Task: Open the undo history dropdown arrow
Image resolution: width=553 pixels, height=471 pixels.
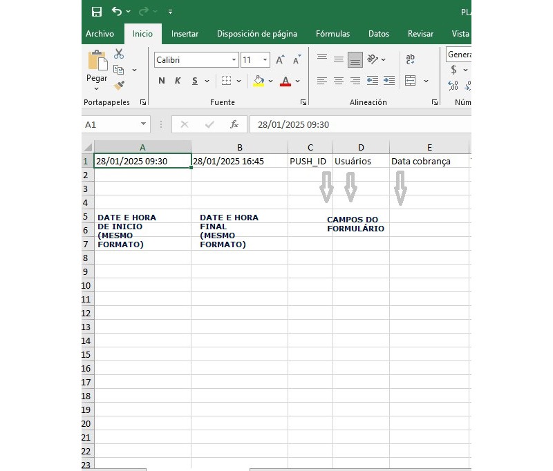Action: (x=129, y=12)
